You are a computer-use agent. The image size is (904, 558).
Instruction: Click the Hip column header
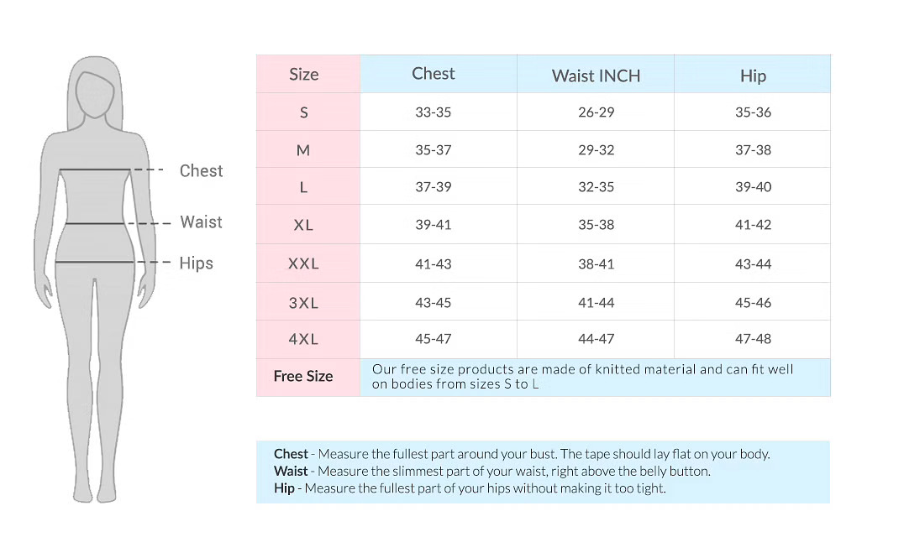[753, 76]
